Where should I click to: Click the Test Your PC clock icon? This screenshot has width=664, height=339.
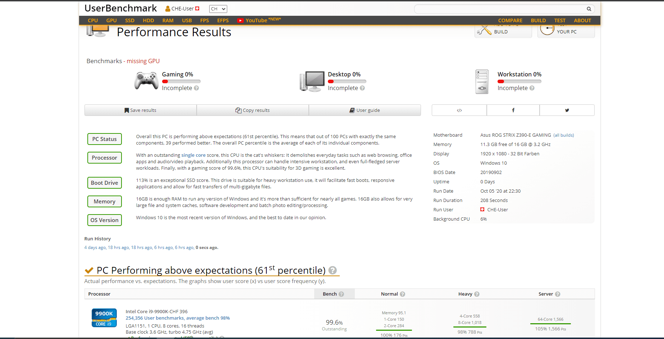pos(547,29)
